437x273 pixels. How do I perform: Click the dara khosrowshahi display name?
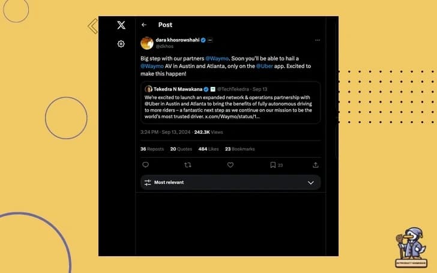(x=178, y=40)
